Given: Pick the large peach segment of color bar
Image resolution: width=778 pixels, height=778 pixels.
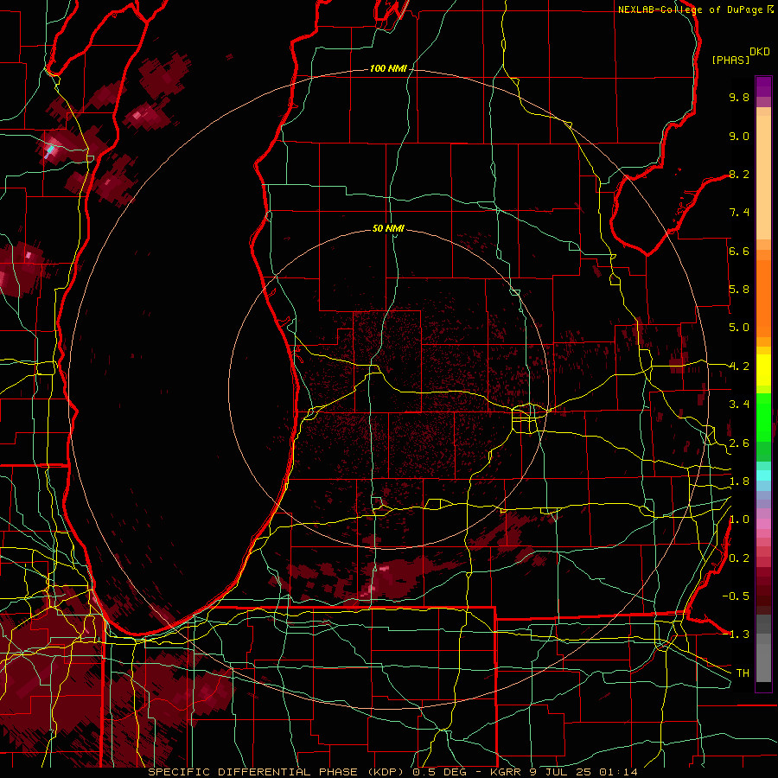Looking at the screenshot, I should coord(763,179).
